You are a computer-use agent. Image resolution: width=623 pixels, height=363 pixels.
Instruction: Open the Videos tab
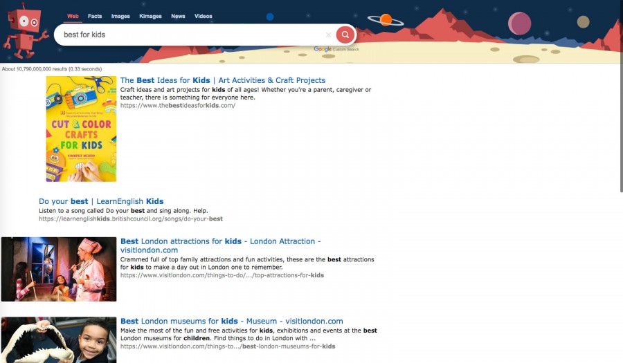(x=204, y=16)
